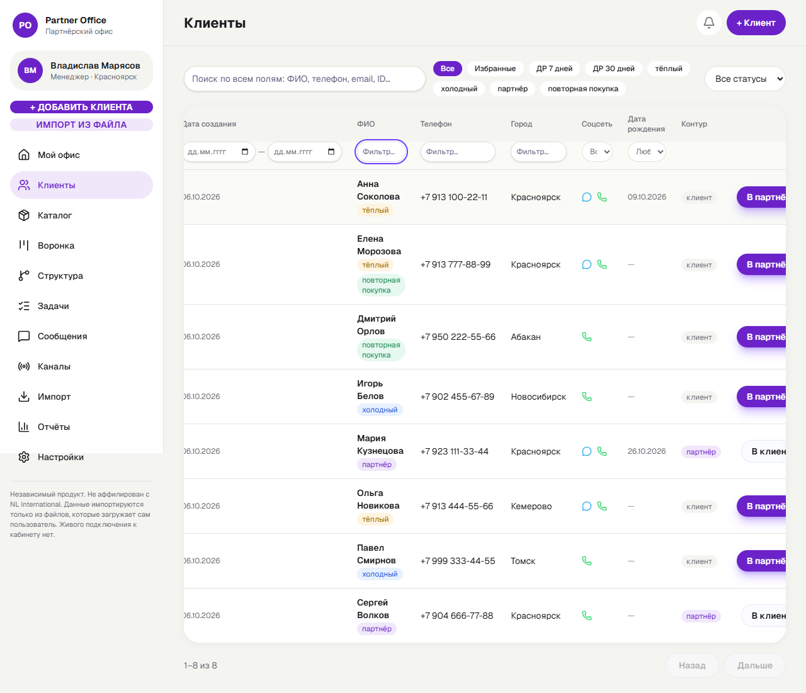Viewport: 806px width, 693px height.
Task: Go to Мой офис in the sidebar
Action: (82, 155)
